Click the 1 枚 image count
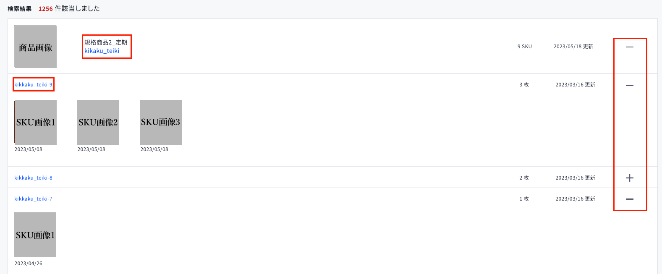Image resolution: width=662 pixels, height=274 pixels. pos(524,199)
